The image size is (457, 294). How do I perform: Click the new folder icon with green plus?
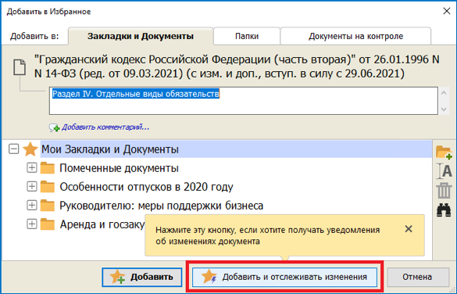(444, 152)
